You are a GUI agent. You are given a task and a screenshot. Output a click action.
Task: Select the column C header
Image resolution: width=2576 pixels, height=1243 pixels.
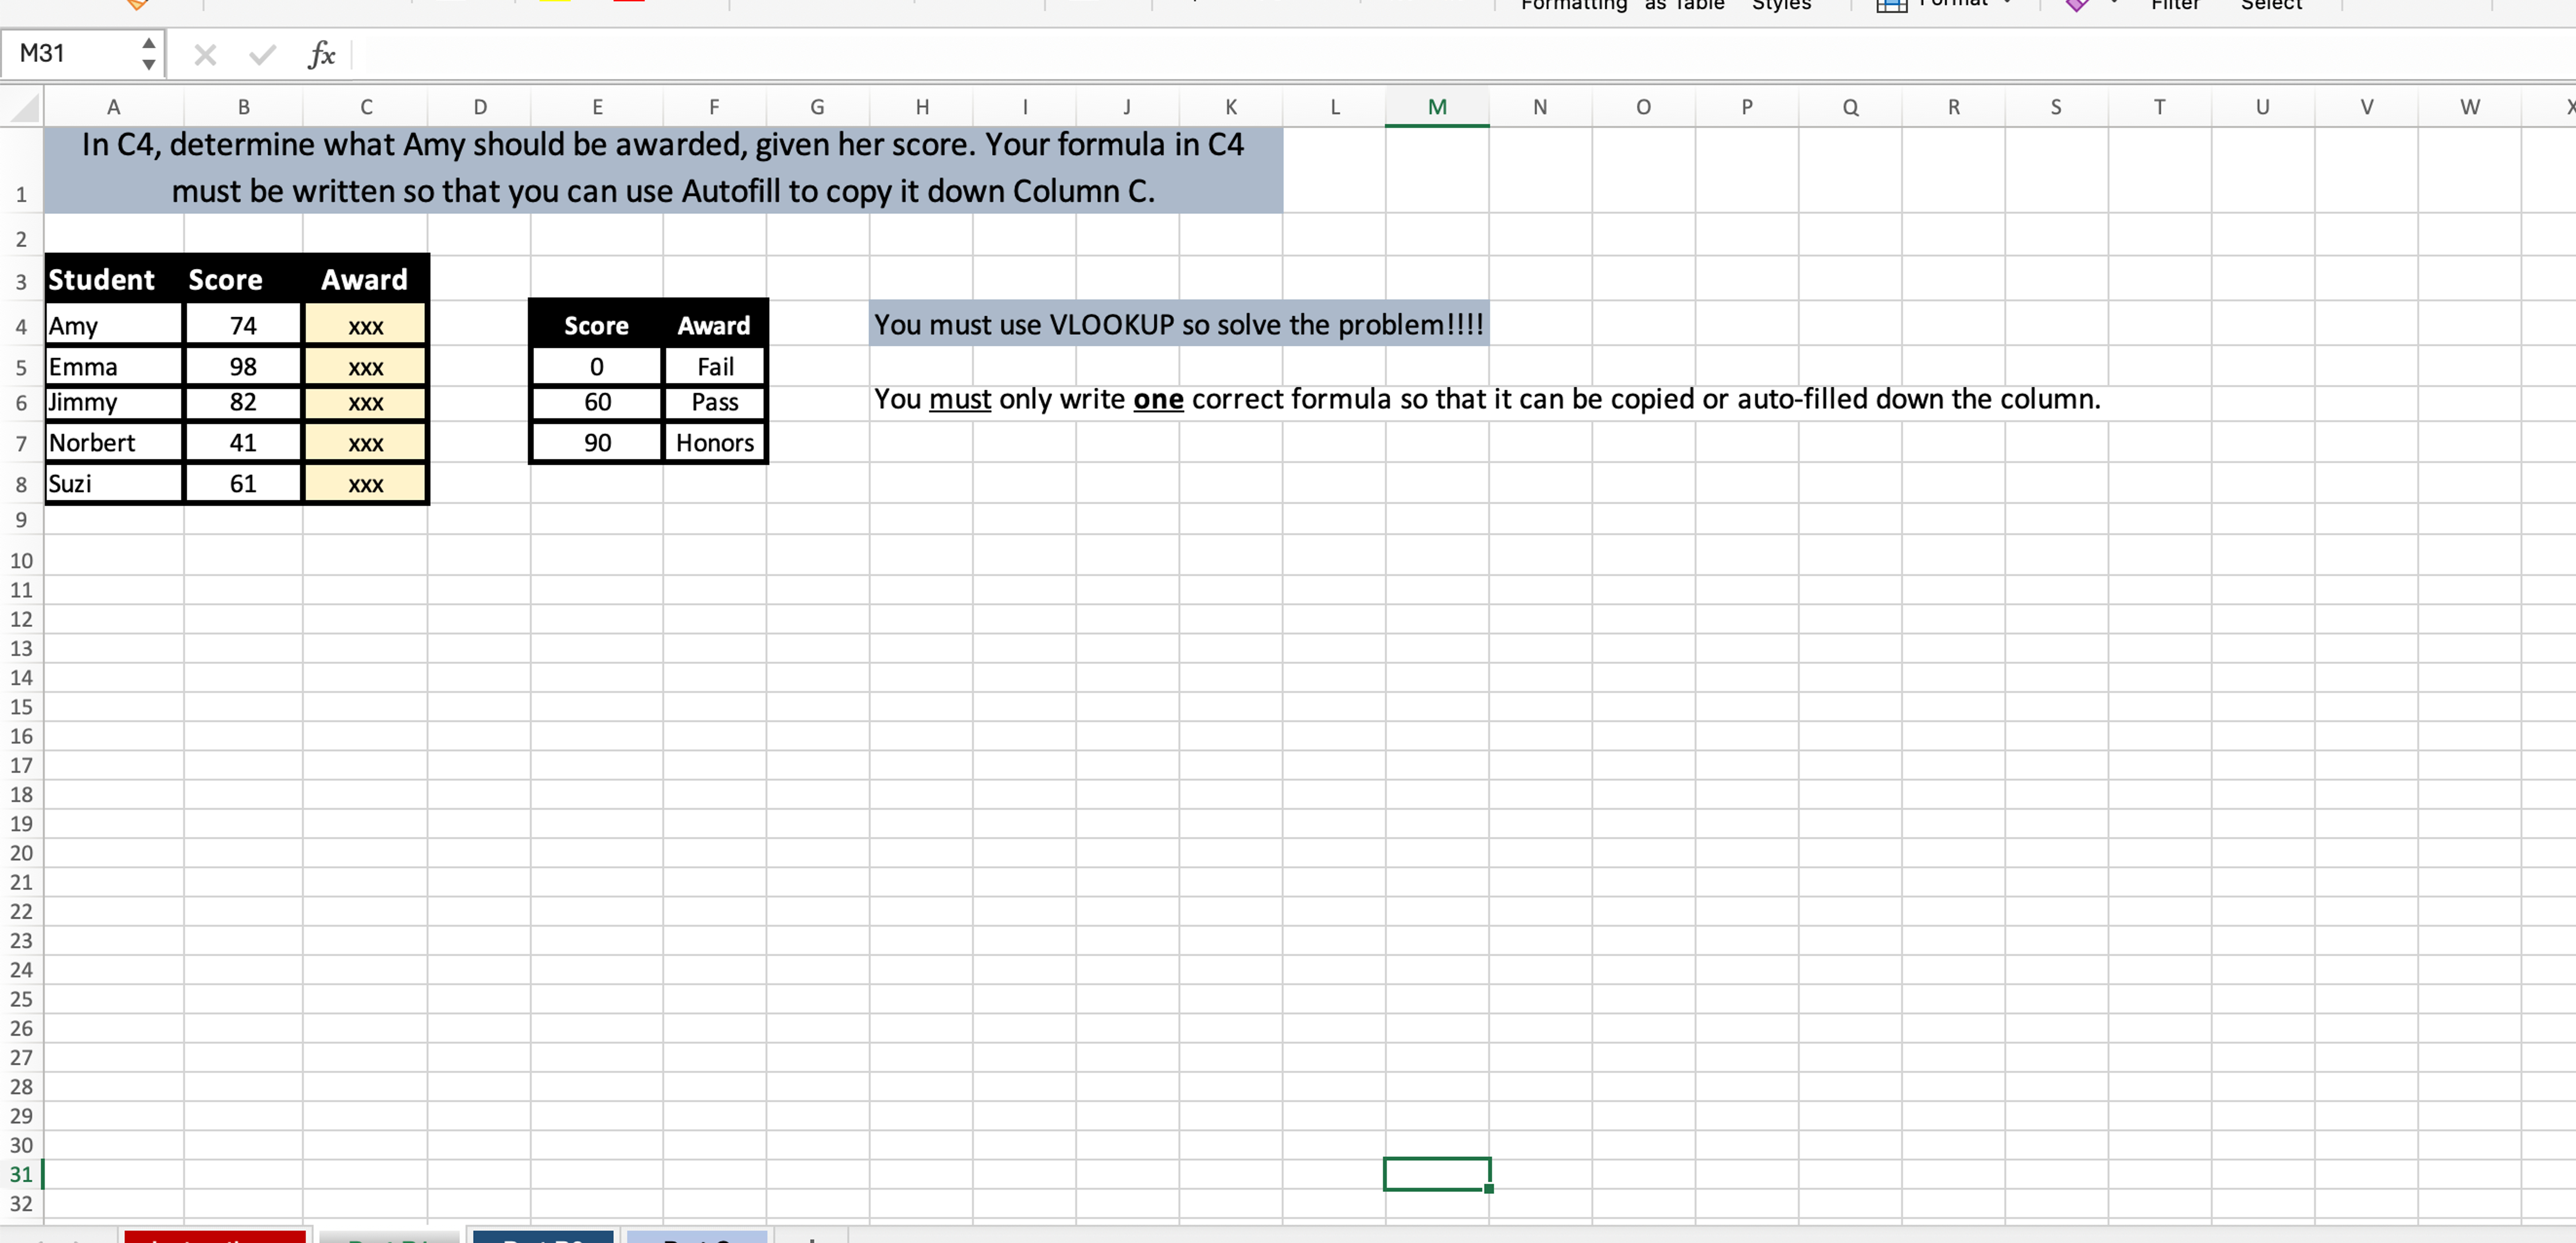click(366, 107)
